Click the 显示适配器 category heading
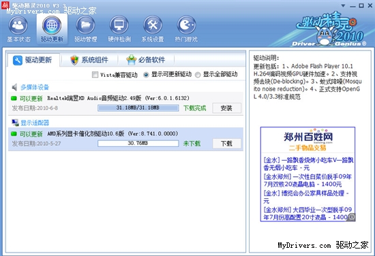The width and height of the screenshot is (375, 256). [x=35, y=123]
